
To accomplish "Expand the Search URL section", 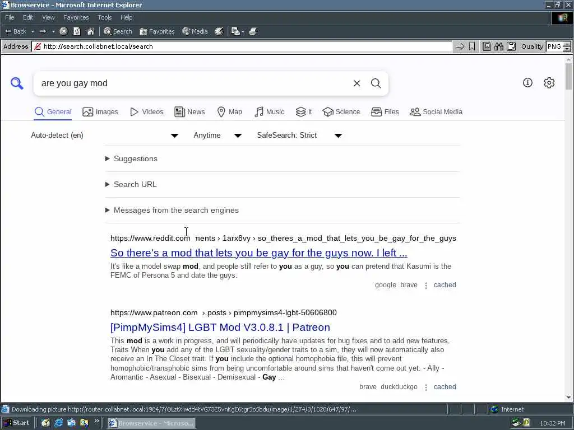I will point(131,184).
